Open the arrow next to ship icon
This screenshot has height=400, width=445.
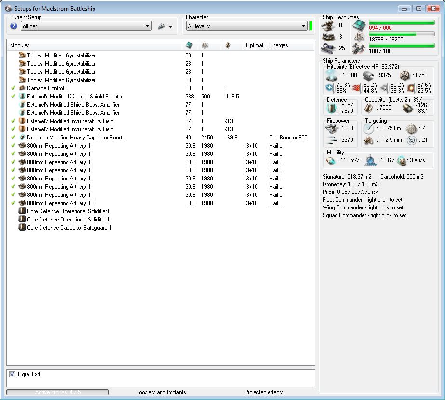pyautogui.click(x=171, y=27)
